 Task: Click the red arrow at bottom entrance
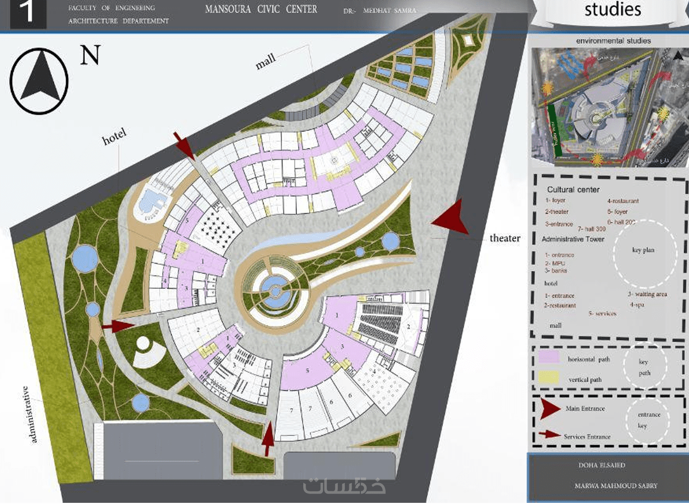[268, 438]
